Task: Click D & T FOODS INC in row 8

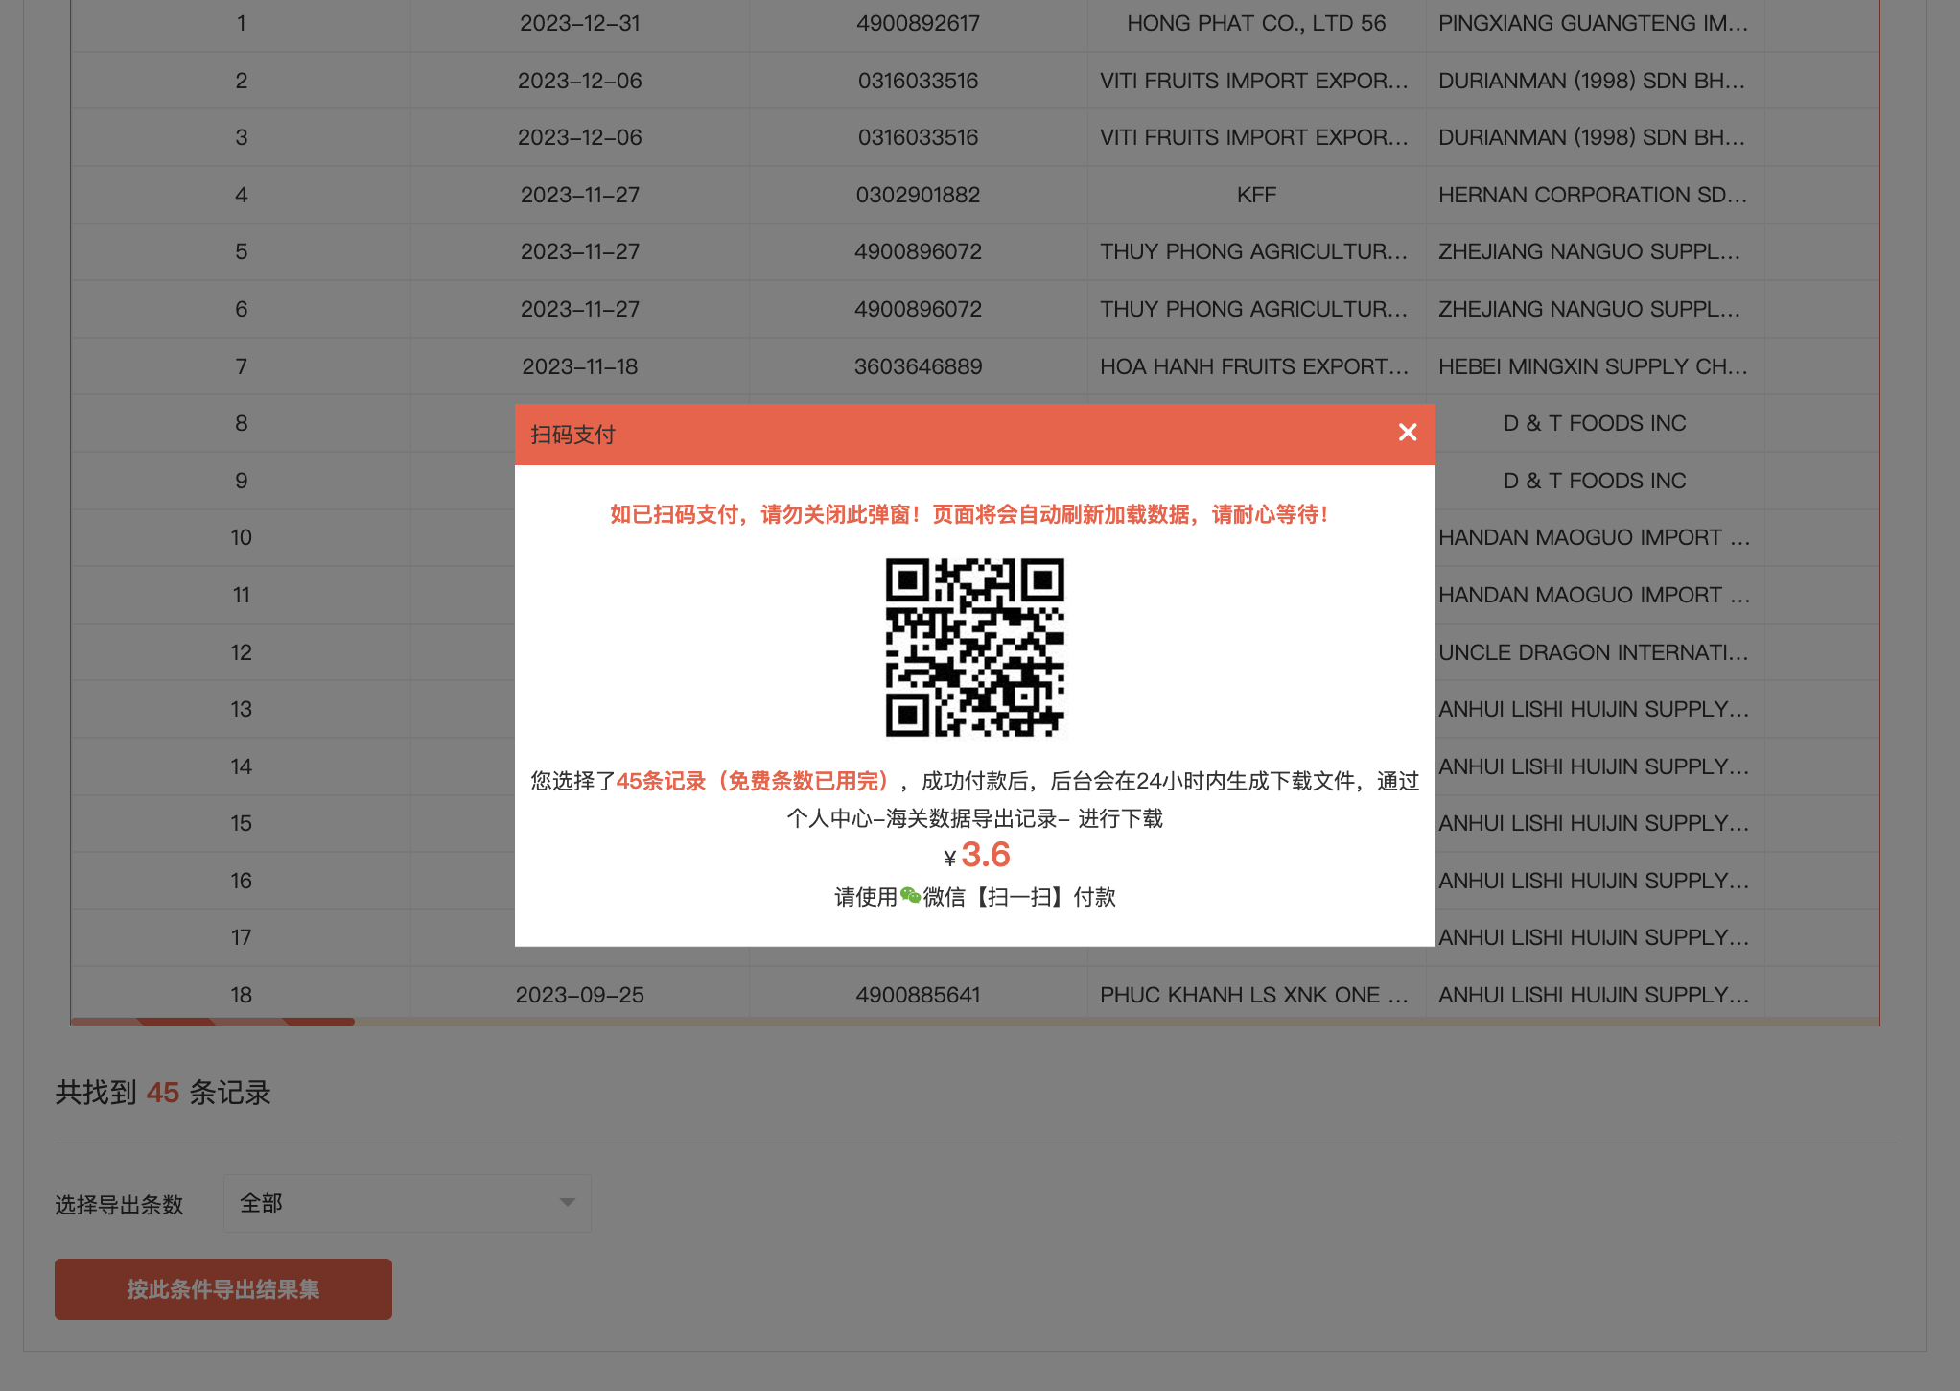Action: click(x=1595, y=423)
